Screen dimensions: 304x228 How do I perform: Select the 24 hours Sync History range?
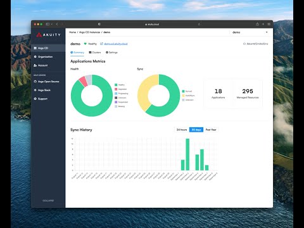point(182,130)
